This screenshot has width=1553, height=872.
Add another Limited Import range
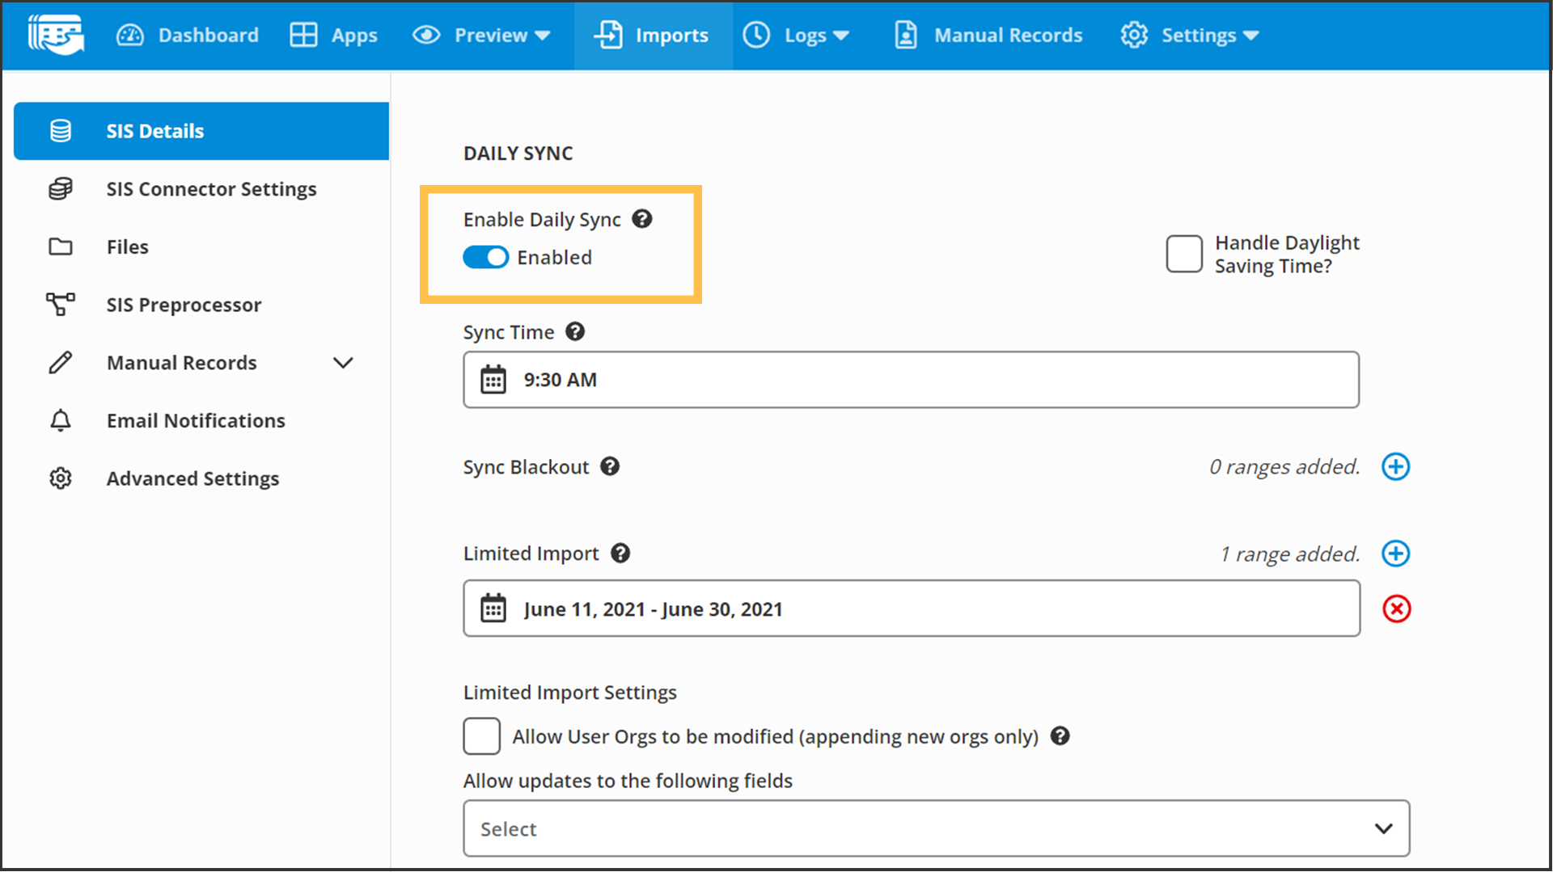[1395, 554]
